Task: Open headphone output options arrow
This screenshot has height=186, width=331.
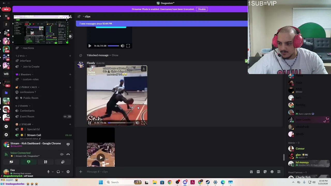Action: (62, 172)
